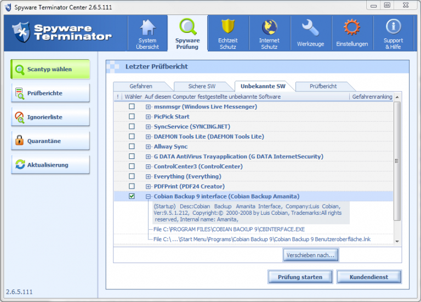Click the Aktualisierung sidebar label
The image size is (421, 302).
(x=48, y=165)
